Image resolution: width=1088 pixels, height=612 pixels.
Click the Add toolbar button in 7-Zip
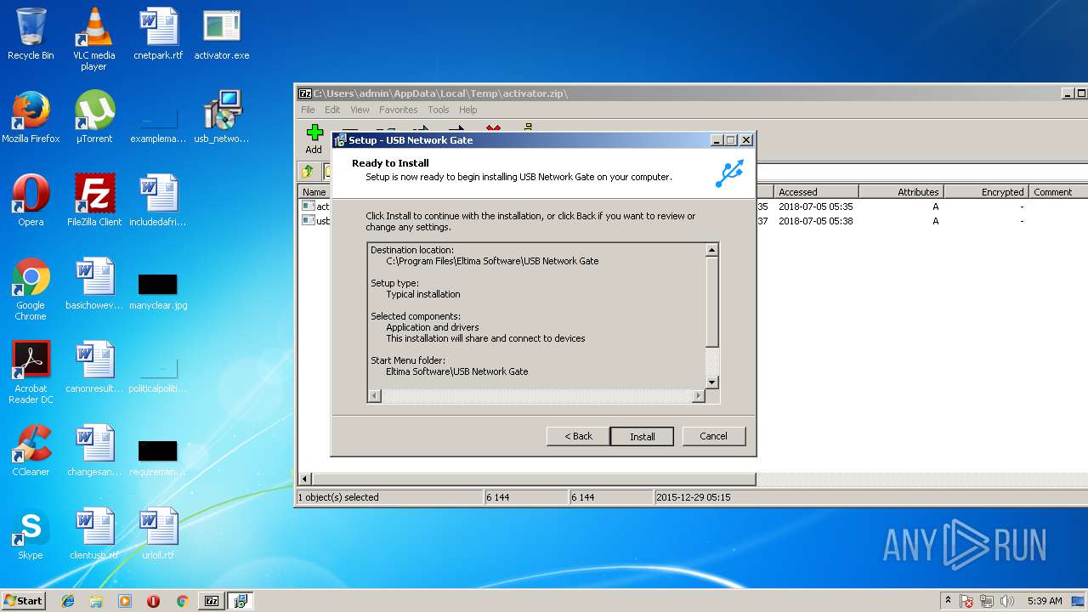tap(314, 139)
